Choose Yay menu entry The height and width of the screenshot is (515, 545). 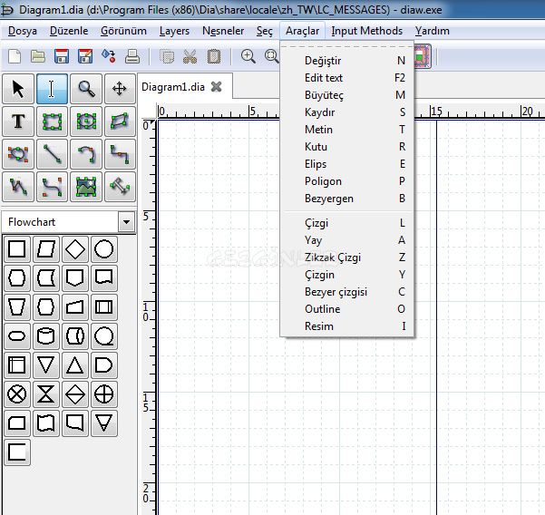[x=347, y=240]
